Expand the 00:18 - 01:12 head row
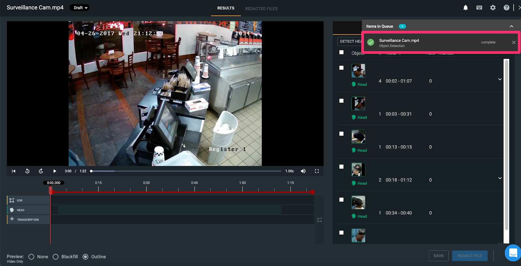 tap(500, 178)
